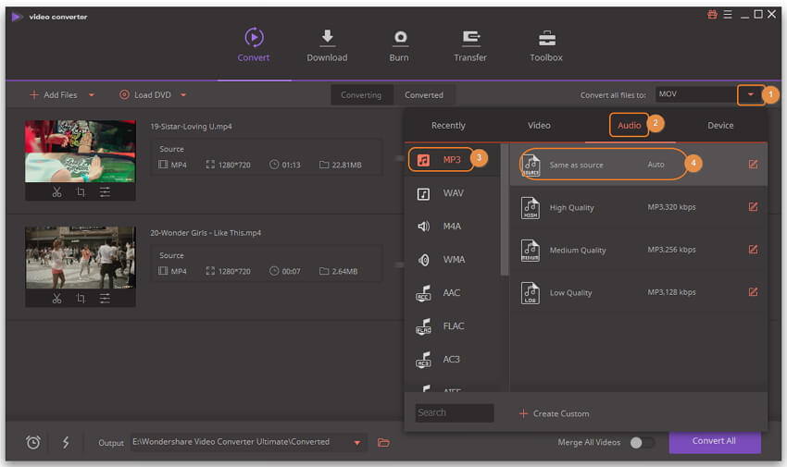Select the FLAC audio format
Screen dimensions: 787x467
(452, 326)
